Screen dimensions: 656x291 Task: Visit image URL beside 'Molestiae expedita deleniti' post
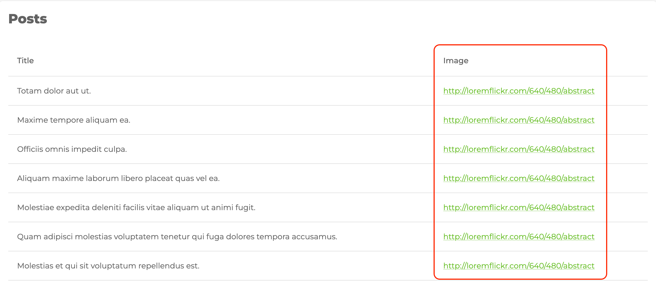[519, 207]
